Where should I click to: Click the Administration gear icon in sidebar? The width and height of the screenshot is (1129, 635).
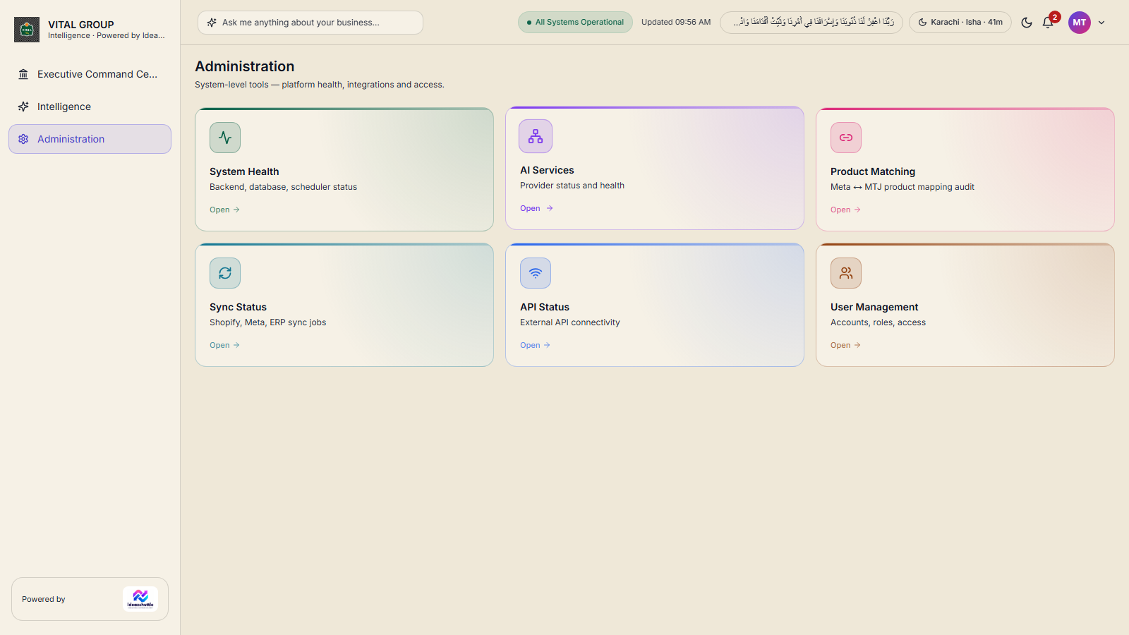click(x=23, y=139)
